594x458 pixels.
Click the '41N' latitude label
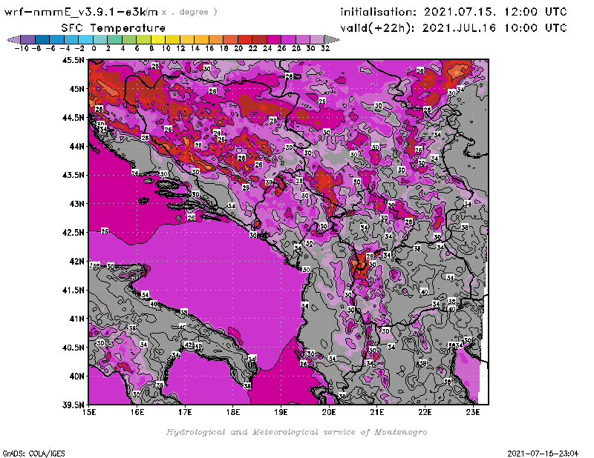77,319
